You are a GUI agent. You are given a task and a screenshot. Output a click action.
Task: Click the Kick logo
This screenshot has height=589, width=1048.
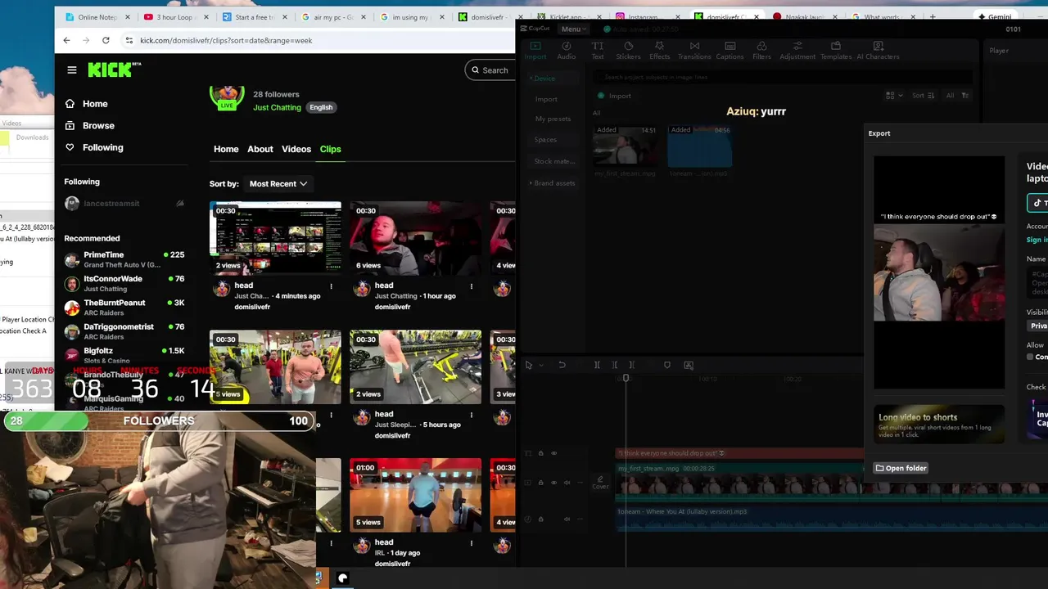coord(115,70)
